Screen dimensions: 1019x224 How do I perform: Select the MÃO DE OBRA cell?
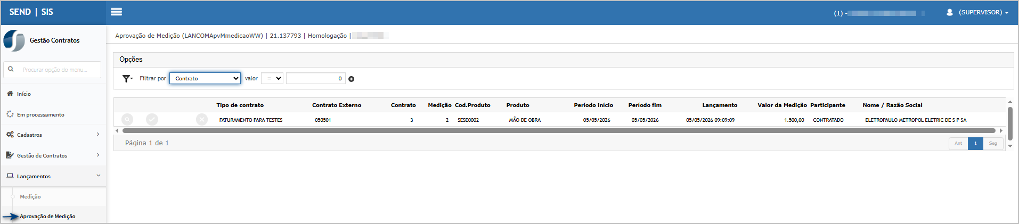(525, 120)
